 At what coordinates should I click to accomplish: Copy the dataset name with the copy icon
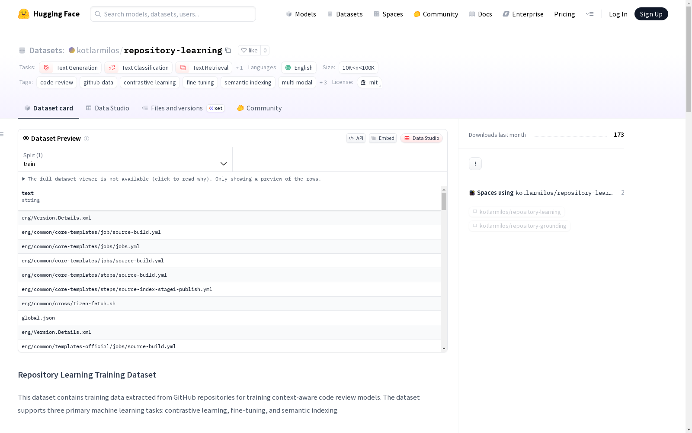[x=228, y=50]
